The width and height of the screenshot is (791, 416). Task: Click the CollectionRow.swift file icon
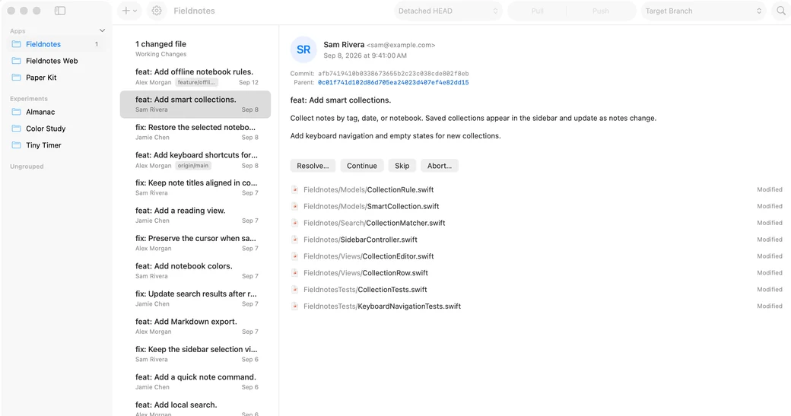[x=294, y=273]
